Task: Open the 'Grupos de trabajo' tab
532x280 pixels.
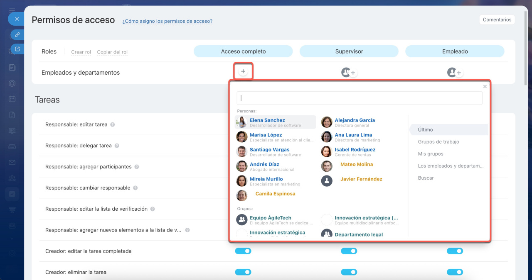Action: (438, 142)
